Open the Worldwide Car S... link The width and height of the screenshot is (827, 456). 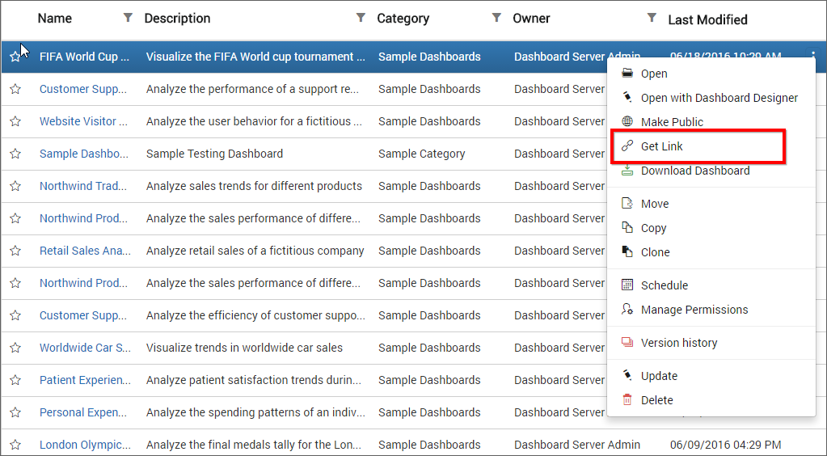pyautogui.click(x=85, y=348)
